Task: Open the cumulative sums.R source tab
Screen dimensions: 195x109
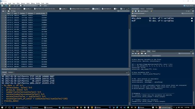Action: (x=15, y=9)
